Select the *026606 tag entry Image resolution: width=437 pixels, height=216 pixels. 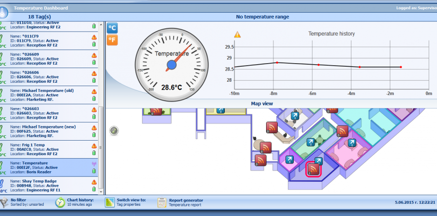[50, 77]
